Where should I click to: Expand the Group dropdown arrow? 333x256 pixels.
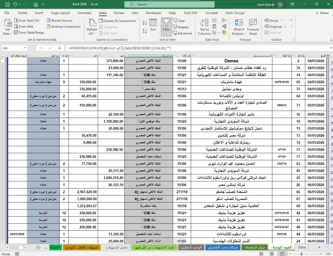282,21
